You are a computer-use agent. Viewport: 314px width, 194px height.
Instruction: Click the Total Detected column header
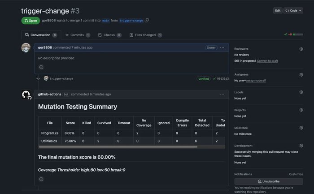[x=202, y=123]
